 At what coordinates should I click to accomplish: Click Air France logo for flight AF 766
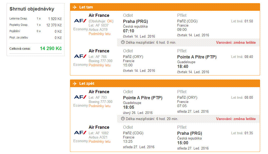(80, 56)
